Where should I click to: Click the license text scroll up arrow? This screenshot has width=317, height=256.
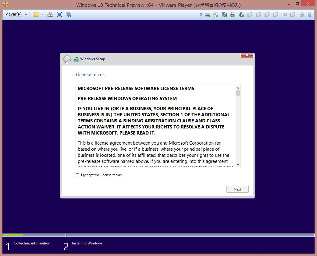coord(238,88)
